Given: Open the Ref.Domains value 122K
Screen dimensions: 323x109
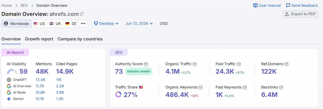Looking at the screenshot, I should (x=269, y=72).
